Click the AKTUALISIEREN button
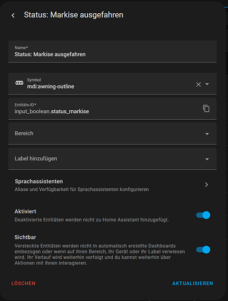228x301 pixels. tap(192, 284)
